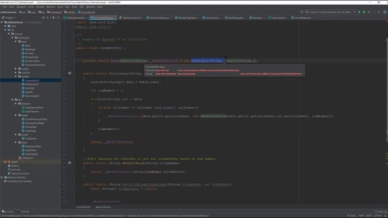Expand External Libraries node

(x=2, y=177)
